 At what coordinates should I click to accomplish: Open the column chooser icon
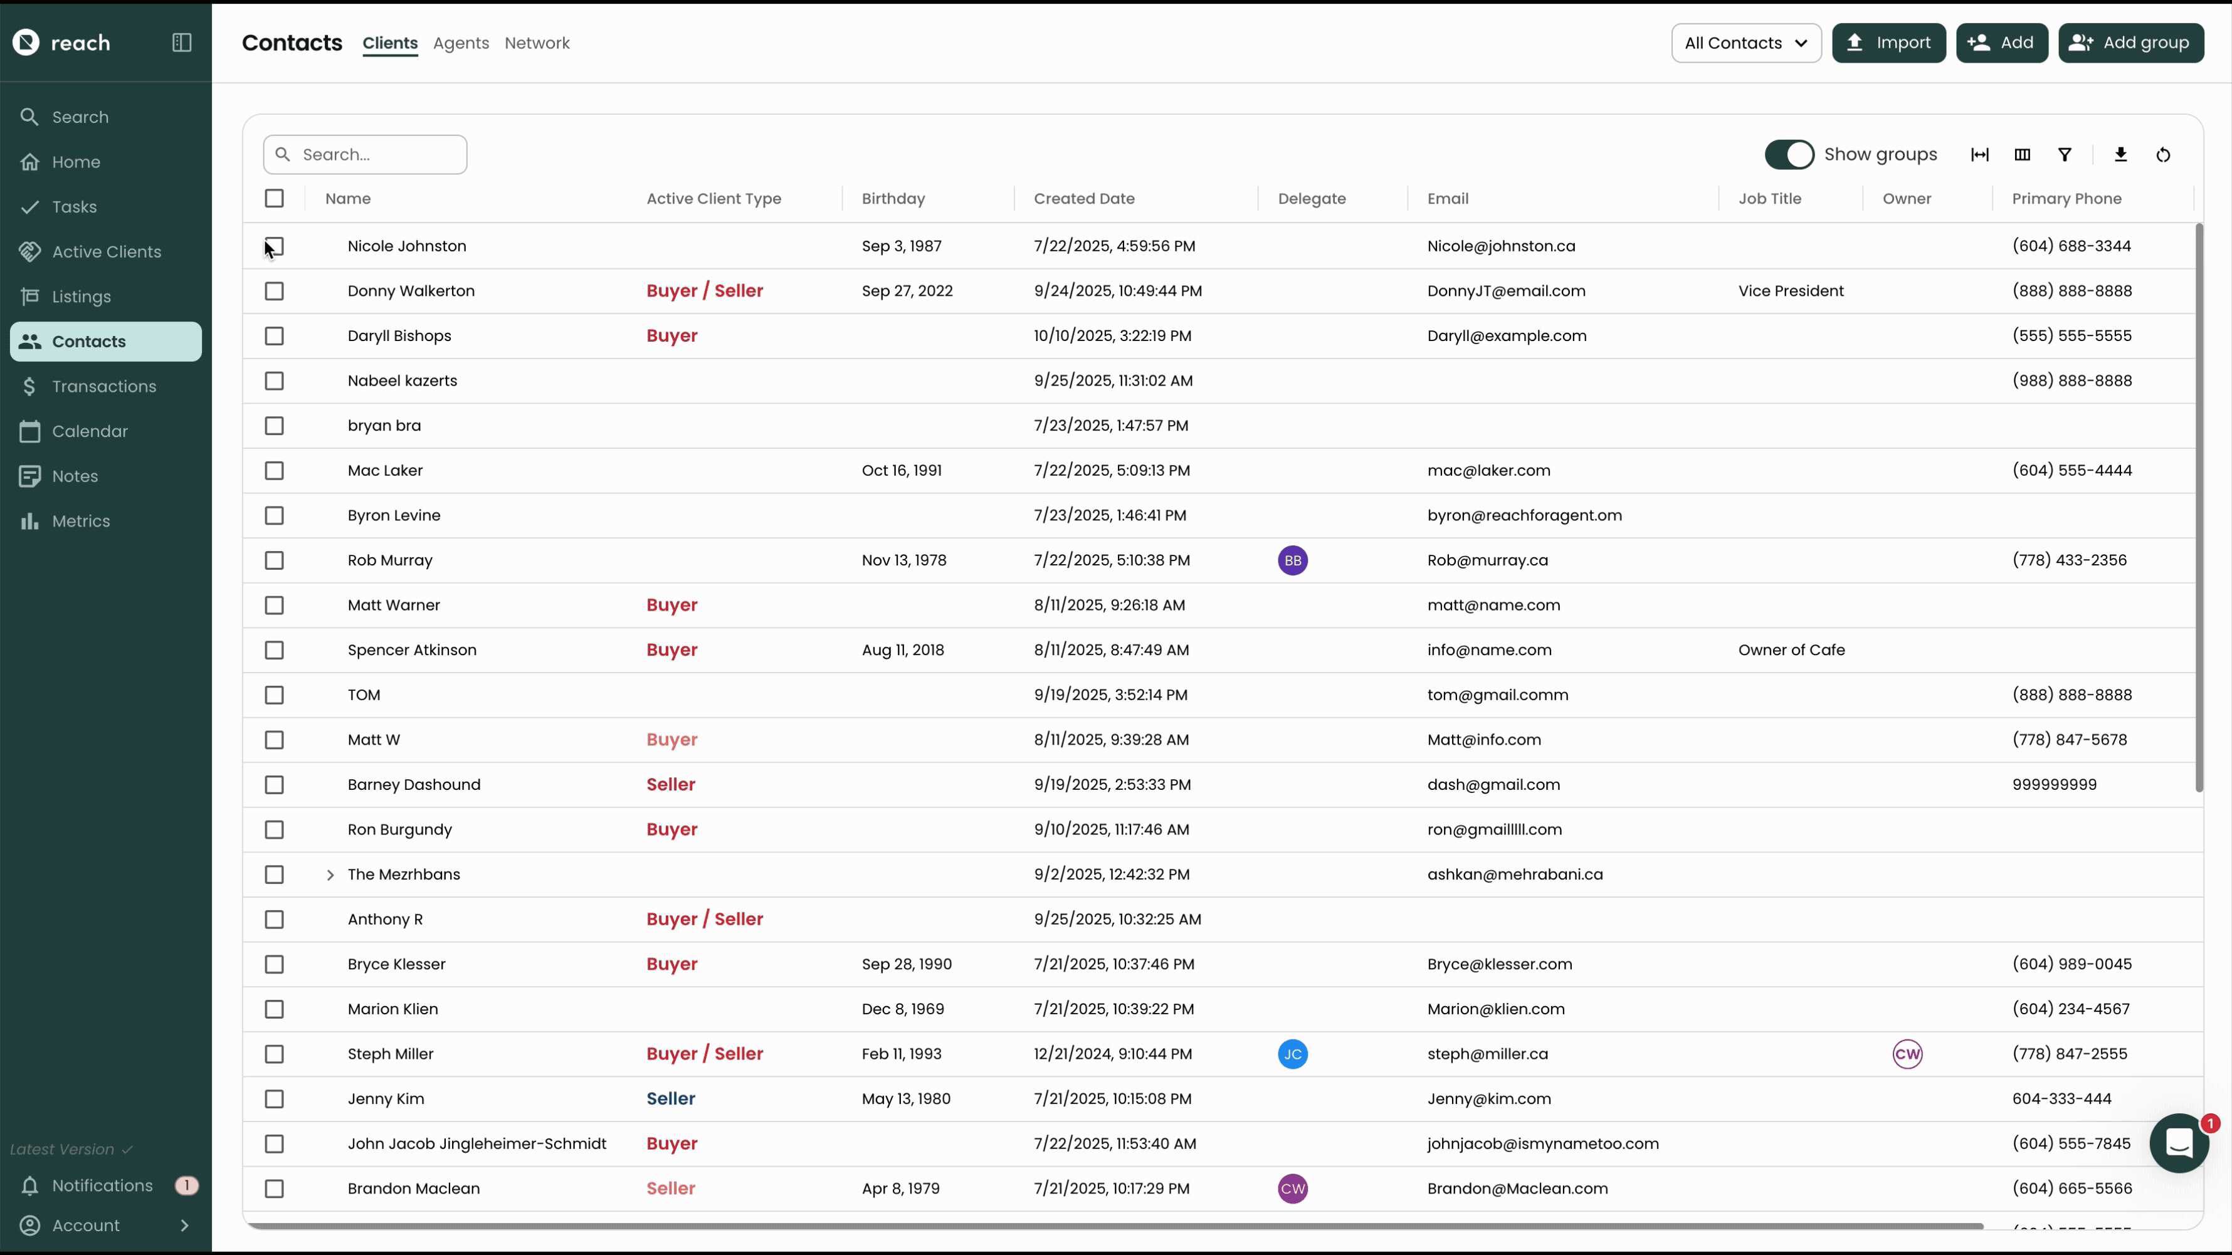coord(2023,155)
